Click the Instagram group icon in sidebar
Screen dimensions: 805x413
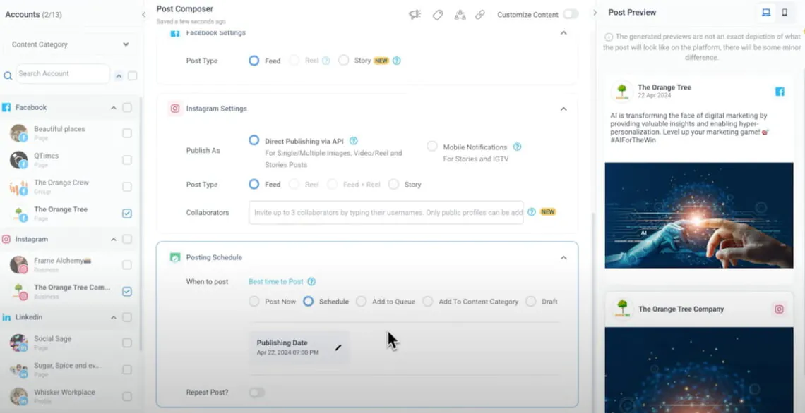click(6, 240)
